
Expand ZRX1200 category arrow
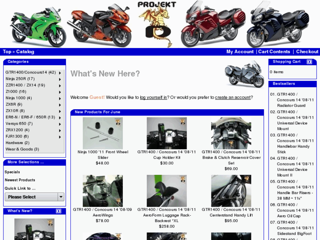60,130
